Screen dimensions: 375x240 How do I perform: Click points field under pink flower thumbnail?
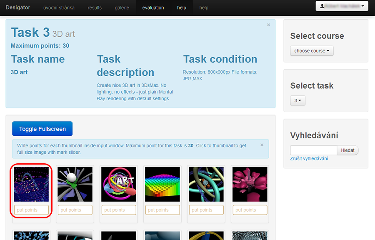coord(250,210)
